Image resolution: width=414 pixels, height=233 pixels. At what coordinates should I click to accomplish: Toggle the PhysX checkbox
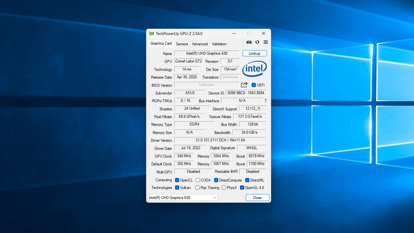point(224,188)
